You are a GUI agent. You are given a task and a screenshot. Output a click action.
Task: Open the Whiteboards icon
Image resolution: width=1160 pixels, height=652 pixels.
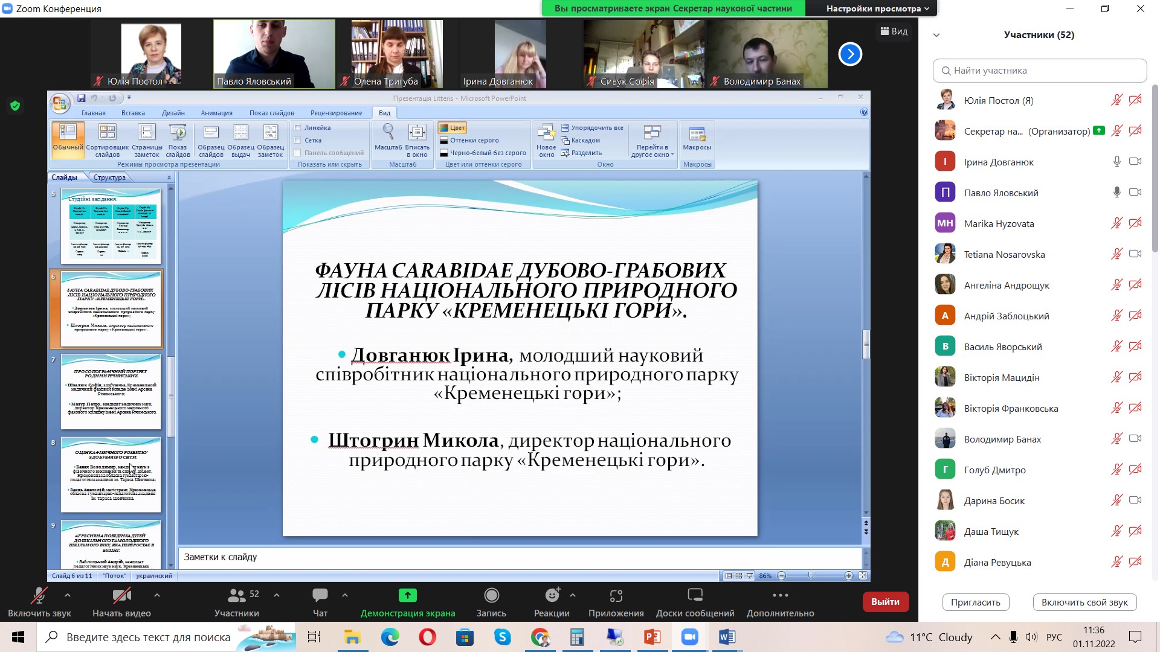click(x=695, y=596)
